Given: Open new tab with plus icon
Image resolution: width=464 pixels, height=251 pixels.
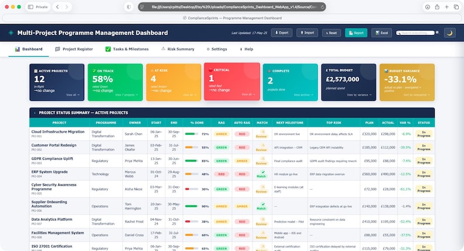Looking at the screenshot, I should pos(446,7).
